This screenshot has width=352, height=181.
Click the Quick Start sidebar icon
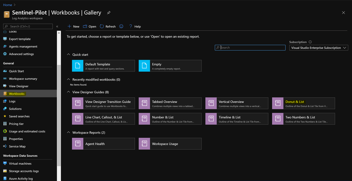pyautogui.click(x=5, y=71)
